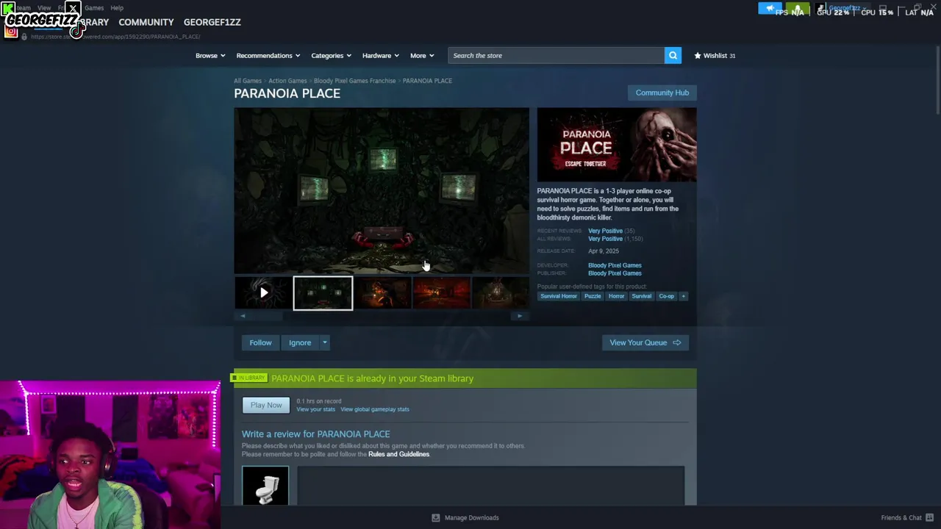The height and width of the screenshot is (529, 941).
Task: Click the Survival Horror tag
Action: [x=559, y=296]
